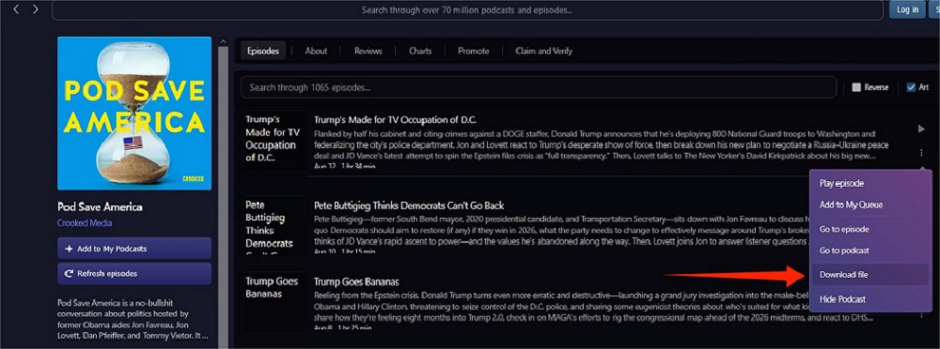
Task: Click the Search through 1065 episodes field
Action: click(539, 87)
